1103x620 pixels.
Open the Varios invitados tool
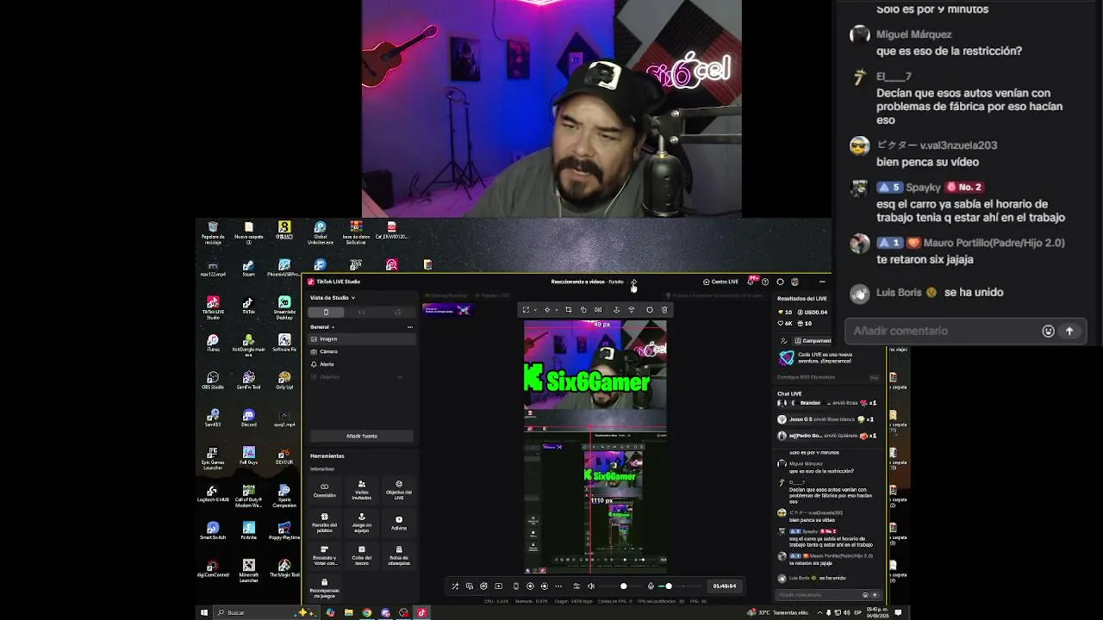click(x=362, y=490)
